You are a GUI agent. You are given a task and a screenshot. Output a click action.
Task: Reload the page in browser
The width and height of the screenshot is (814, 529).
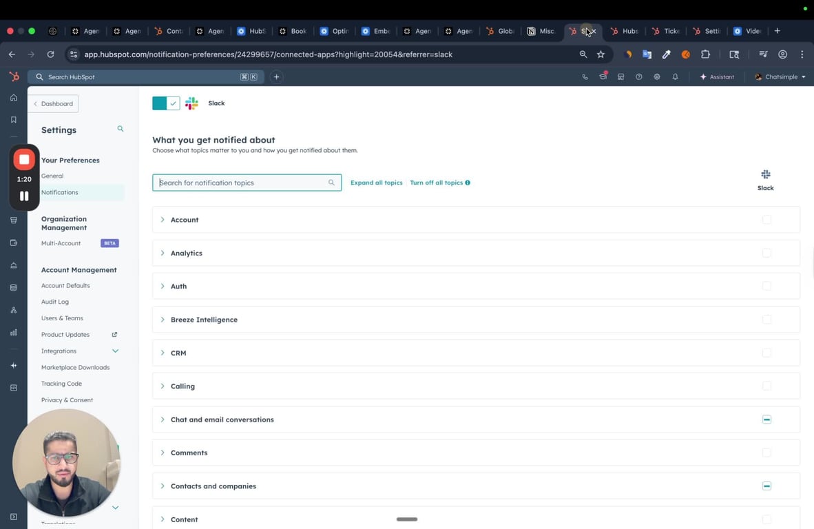click(50, 54)
